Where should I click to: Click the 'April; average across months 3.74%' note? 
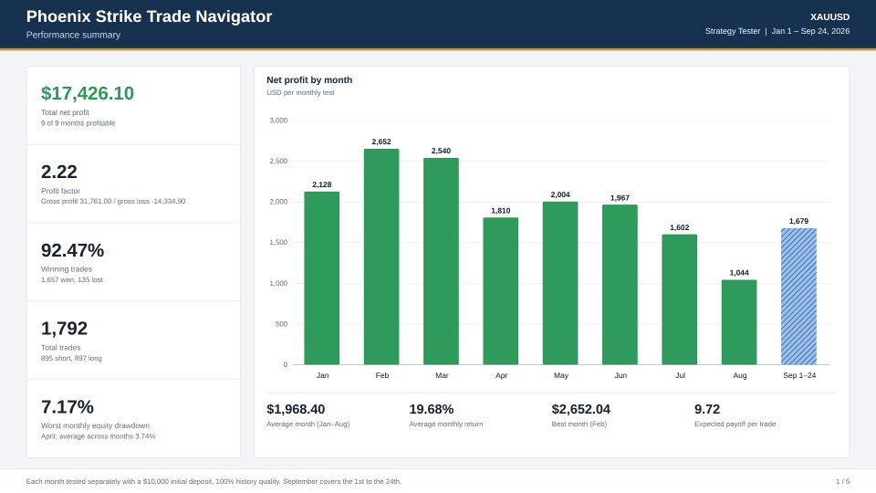point(98,436)
